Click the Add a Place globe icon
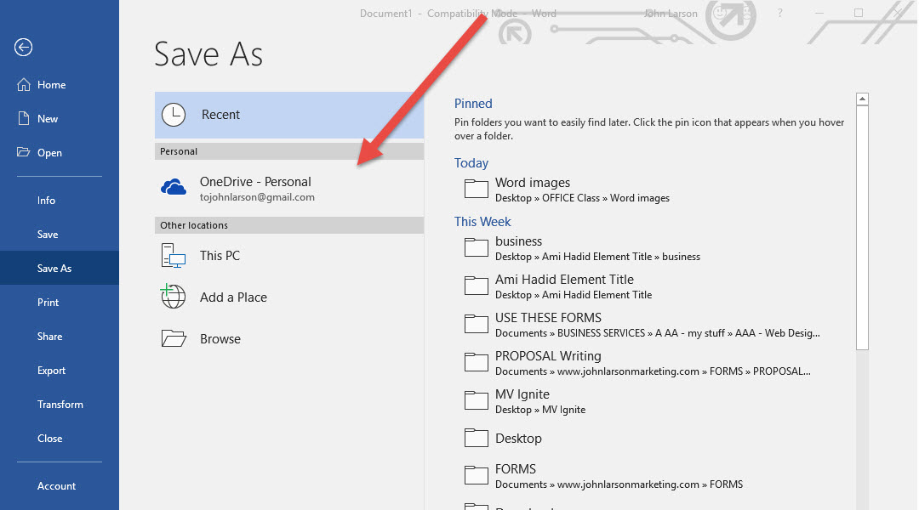Viewport: 919px width, 510px height. tap(174, 297)
